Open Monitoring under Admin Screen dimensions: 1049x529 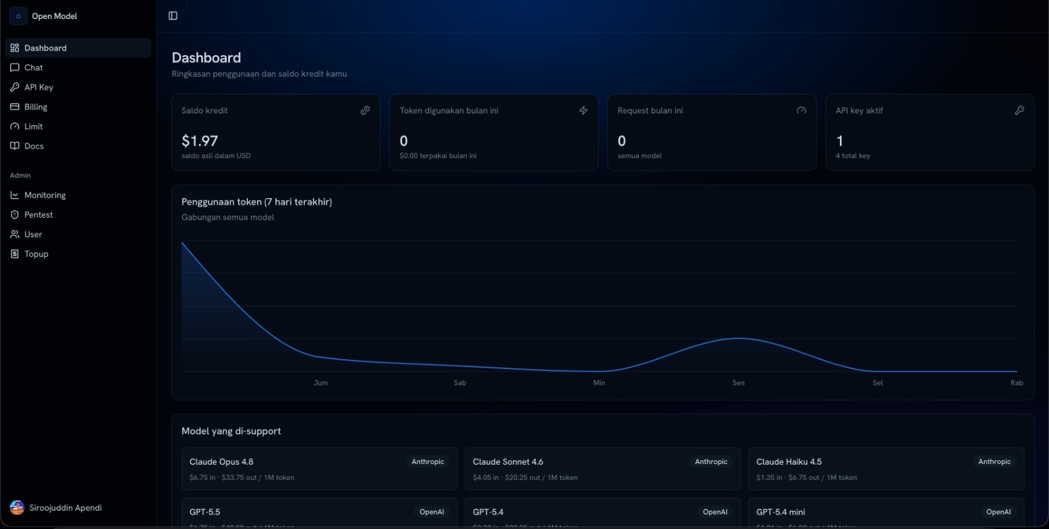pos(78,195)
